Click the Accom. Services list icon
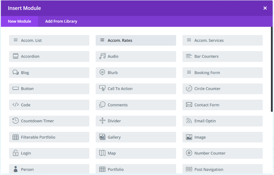 [189, 40]
